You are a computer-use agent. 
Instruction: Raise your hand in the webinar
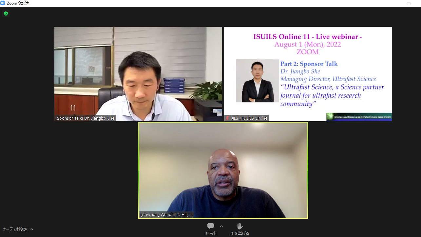(x=239, y=229)
